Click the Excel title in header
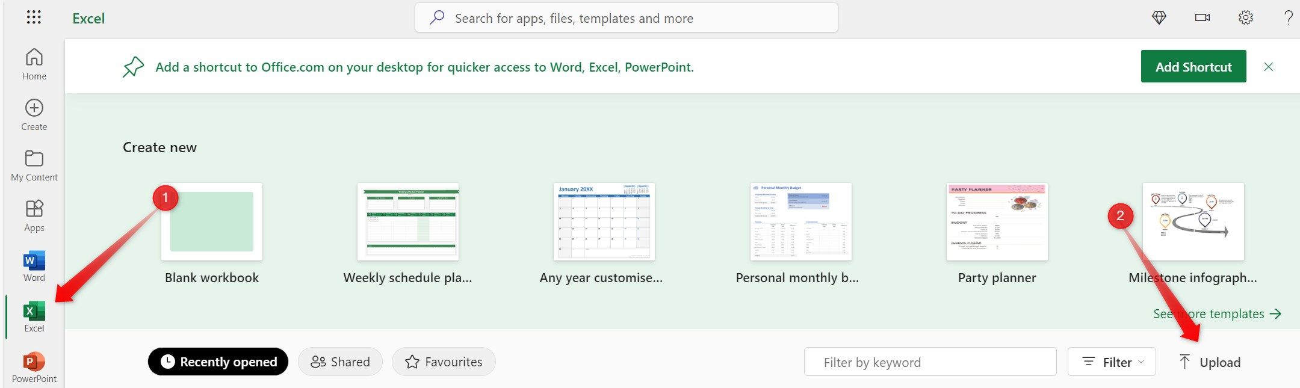This screenshot has width=1300, height=388. (88, 19)
